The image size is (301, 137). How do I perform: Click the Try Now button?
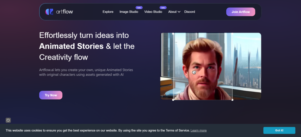51,95
